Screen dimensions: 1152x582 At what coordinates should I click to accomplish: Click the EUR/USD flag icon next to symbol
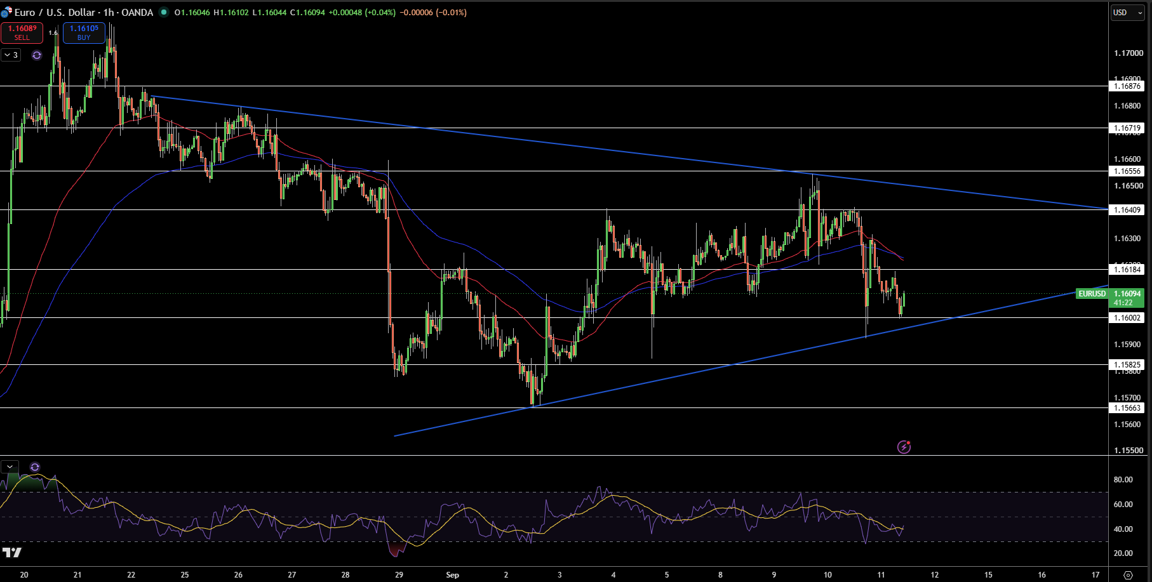[6, 13]
